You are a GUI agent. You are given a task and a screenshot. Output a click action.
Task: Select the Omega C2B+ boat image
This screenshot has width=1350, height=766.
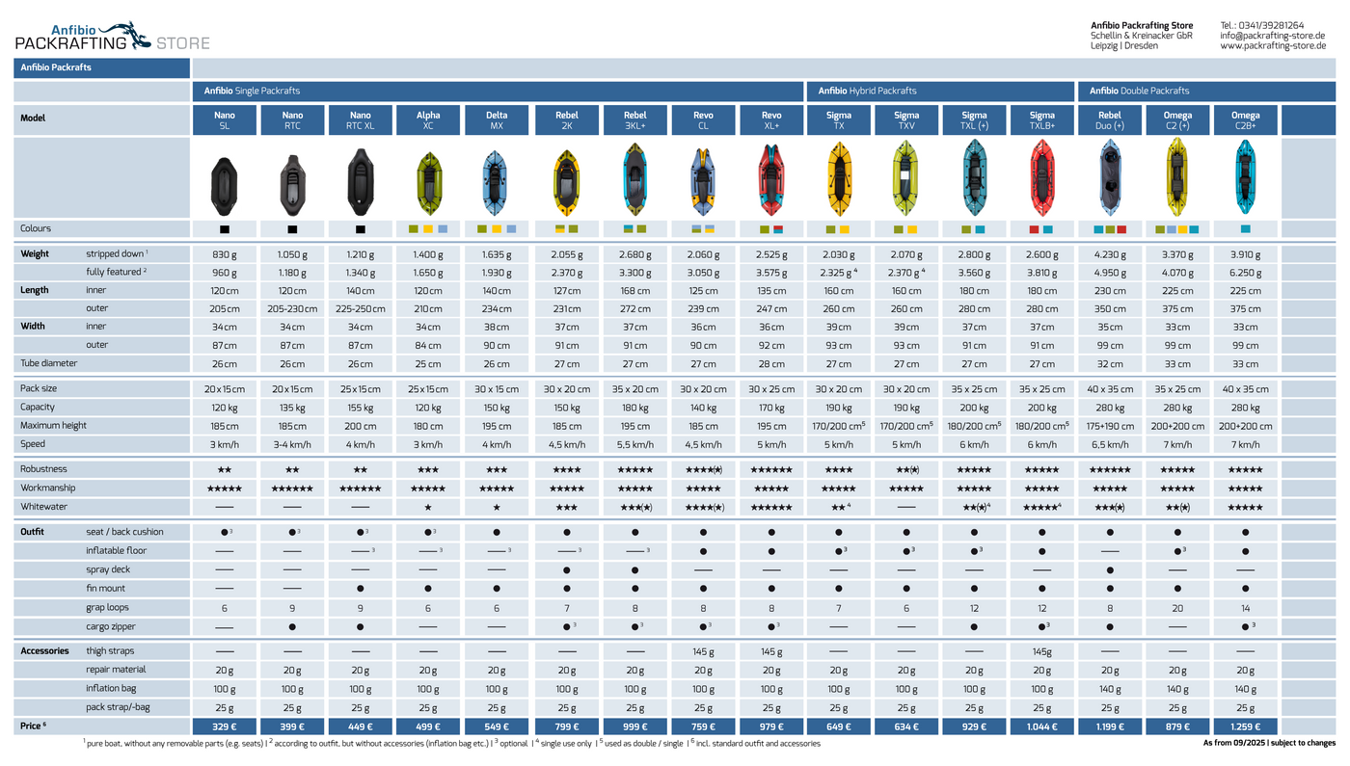[x=1245, y=177]
